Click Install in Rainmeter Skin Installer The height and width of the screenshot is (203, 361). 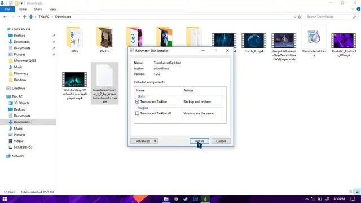(x=199, y=141)
